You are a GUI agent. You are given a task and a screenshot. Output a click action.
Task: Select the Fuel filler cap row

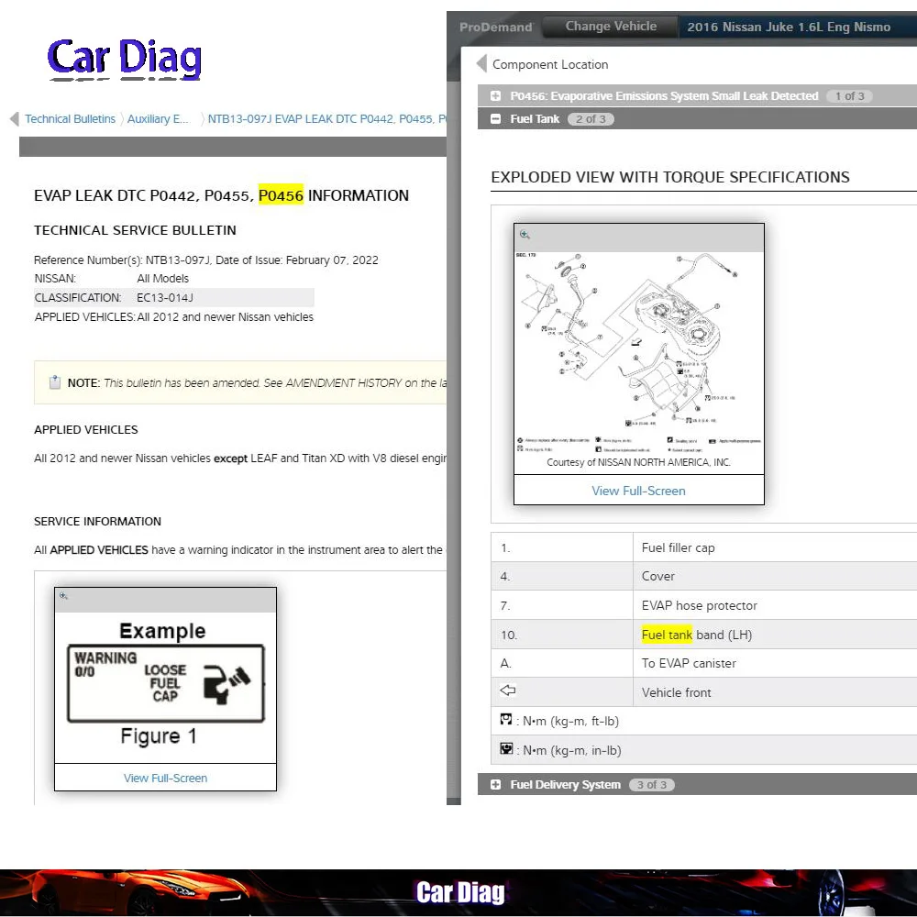click(x=703, y=547)
